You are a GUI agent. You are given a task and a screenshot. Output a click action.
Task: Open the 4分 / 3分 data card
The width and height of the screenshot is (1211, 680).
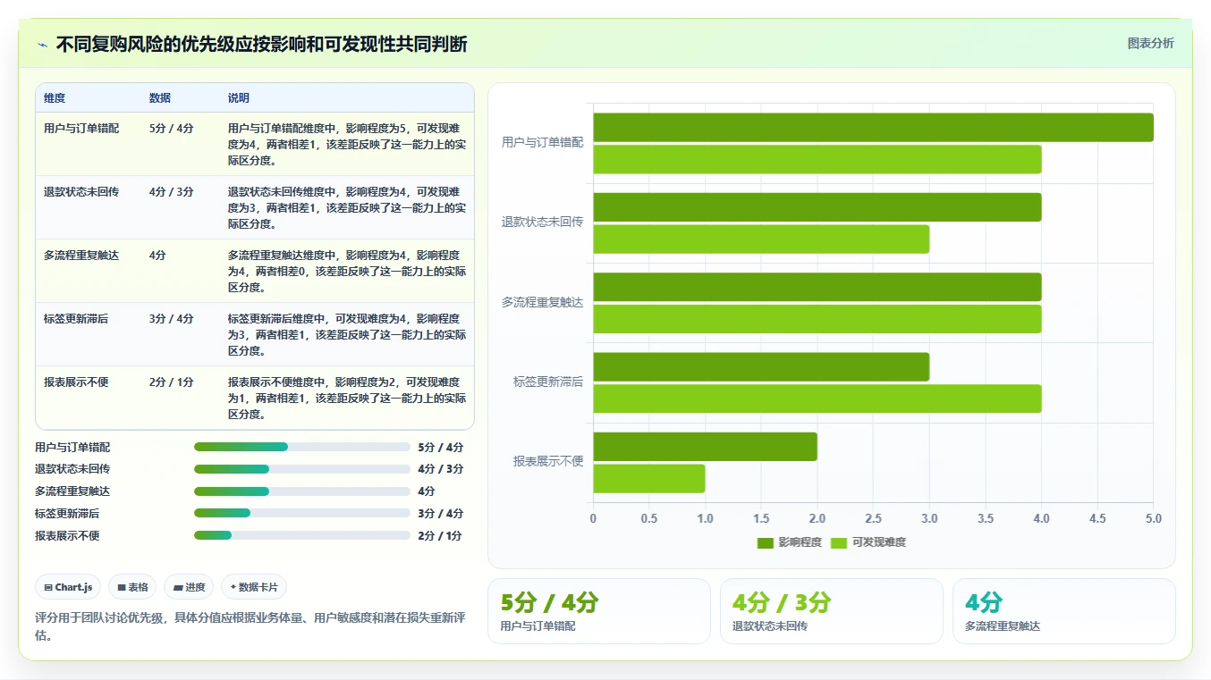pos(832,611)
